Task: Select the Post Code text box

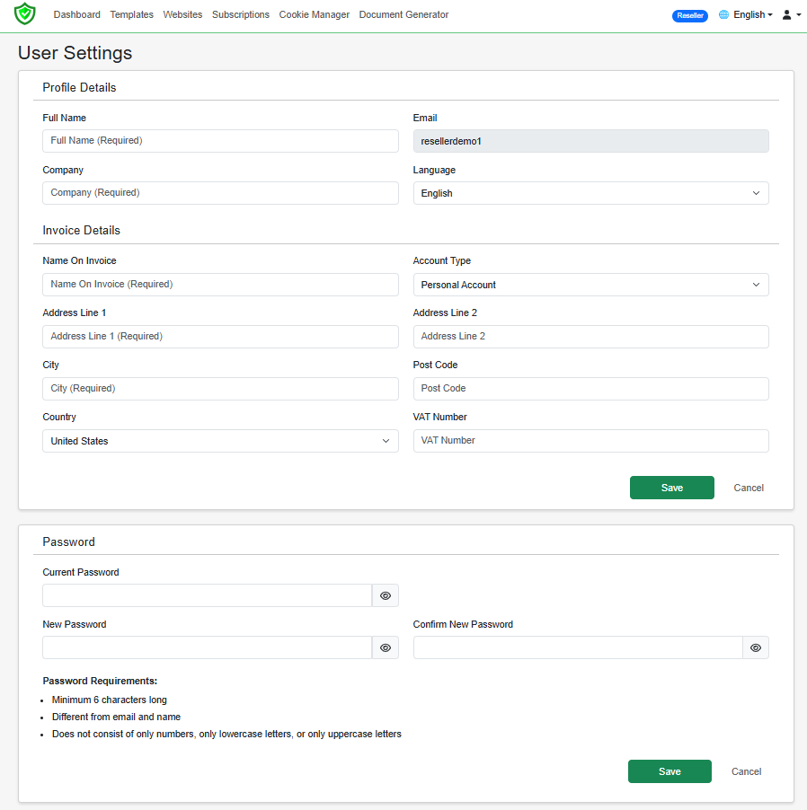Action: (591, 389)
